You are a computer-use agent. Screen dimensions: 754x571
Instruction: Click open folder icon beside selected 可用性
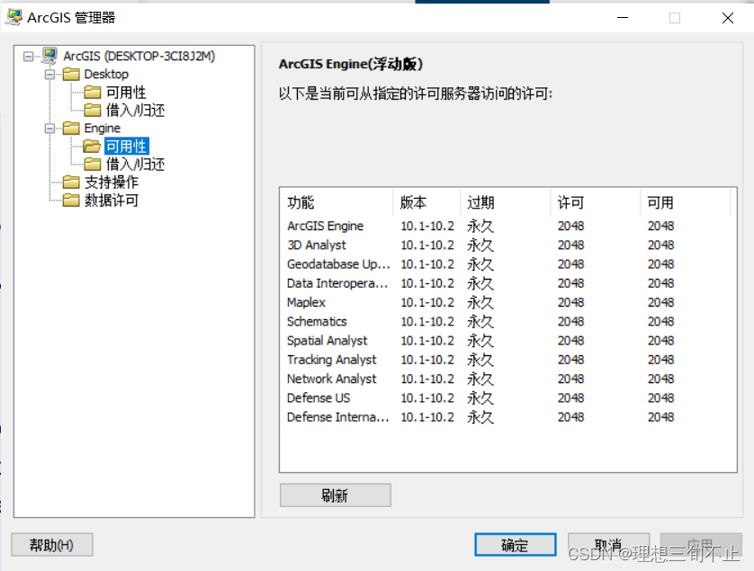92,146
